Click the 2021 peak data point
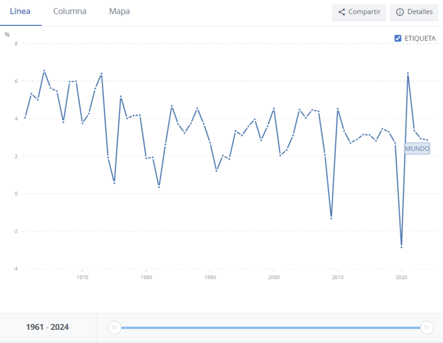This screenshot has height=343, width=443. pos(408,73)
